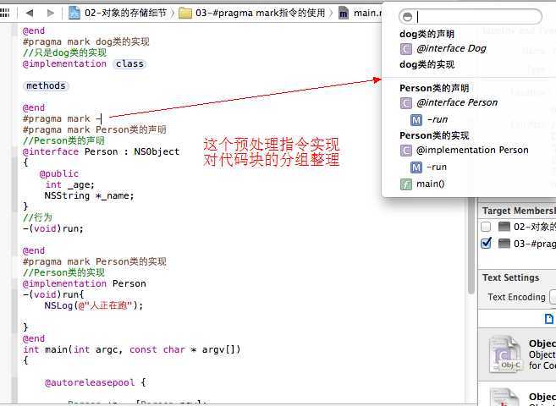Click the symbol filter search field
Image resolution: width=556 pixels, height=406 pixels.
click(x=471, y=17)
